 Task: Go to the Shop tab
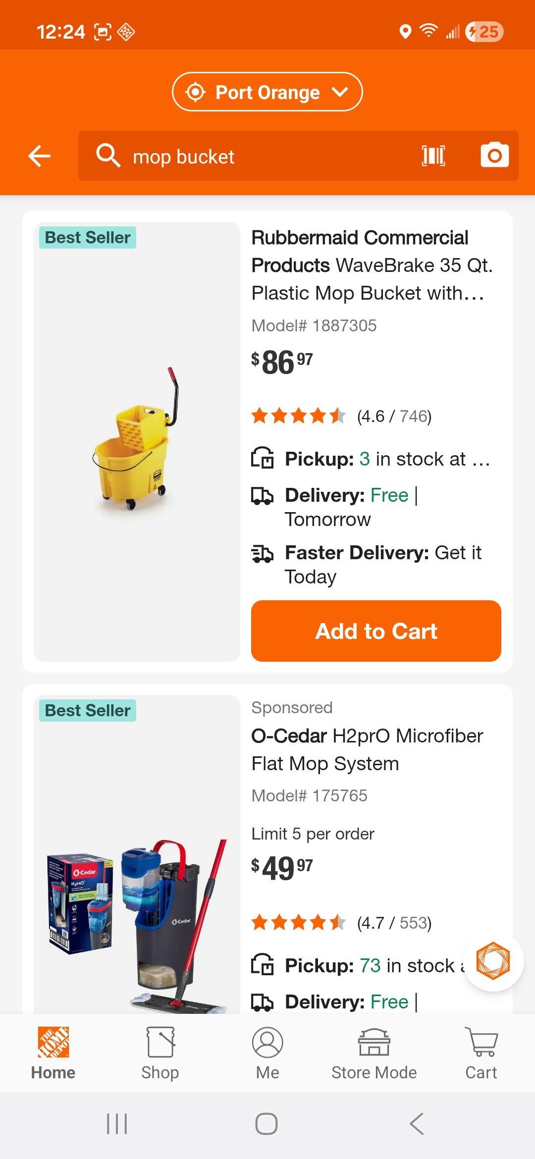160,1053
